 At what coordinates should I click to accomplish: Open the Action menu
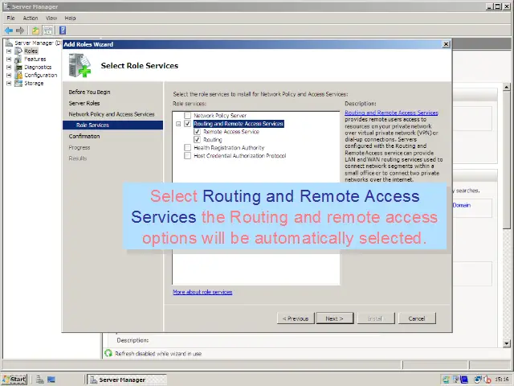click(x=31, y=18)
